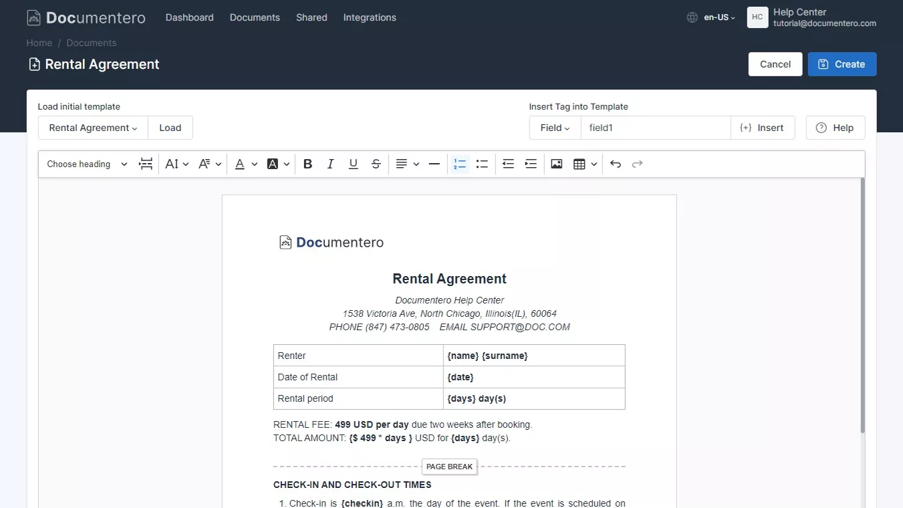This screenshot has width=903, height=508.
Task: Click the insert image icon
Action: click(x=556, y=164)
